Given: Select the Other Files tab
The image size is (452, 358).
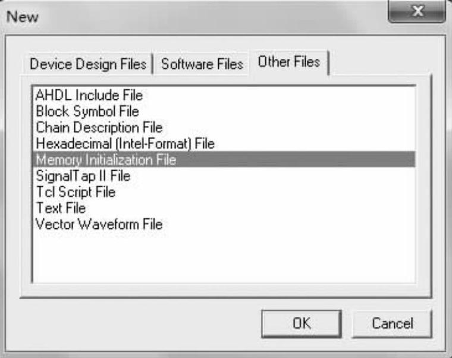Looking at the screenshot, I should click(x=288, y=62).
